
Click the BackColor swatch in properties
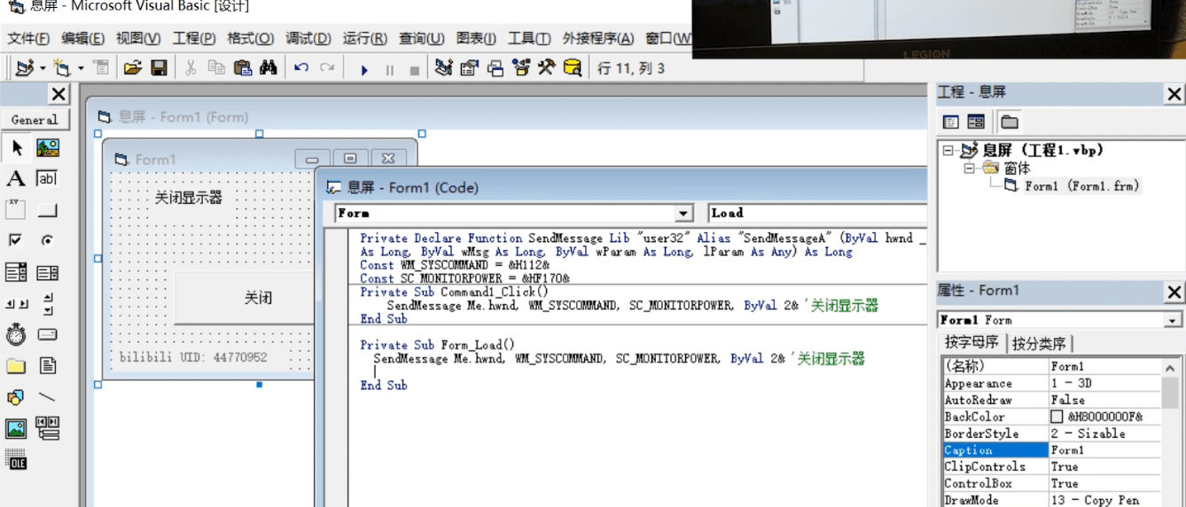pyautogui.click(x=1057, y=417)
